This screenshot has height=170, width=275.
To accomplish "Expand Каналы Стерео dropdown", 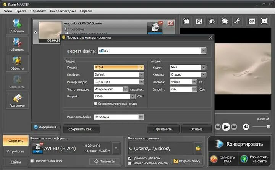I will tap(204, 74).
